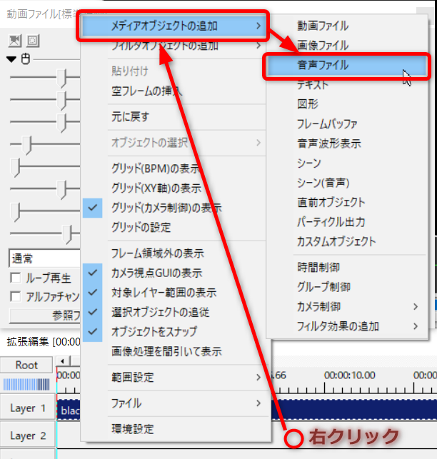Open the 通常 blend mode dropdown
437x459 pixels.
43,258
